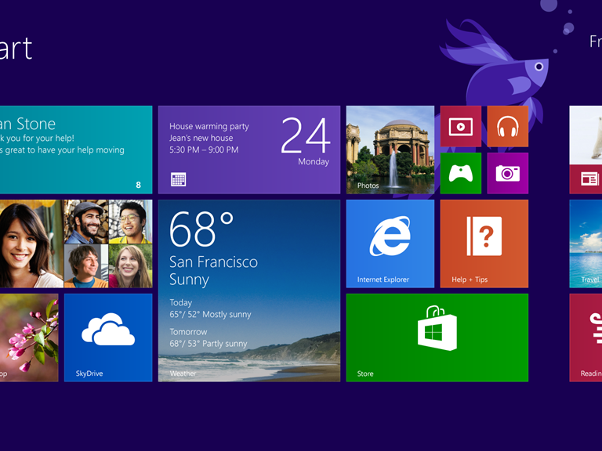Open the Video tile with play icon
The width and height of the screenshot is (602, 451).
pos(460,126)
